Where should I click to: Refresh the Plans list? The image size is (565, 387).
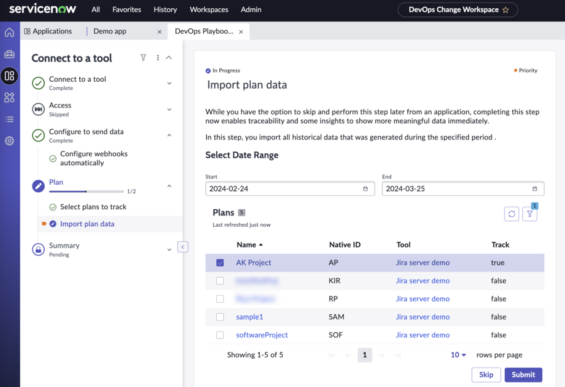[512, 214]
